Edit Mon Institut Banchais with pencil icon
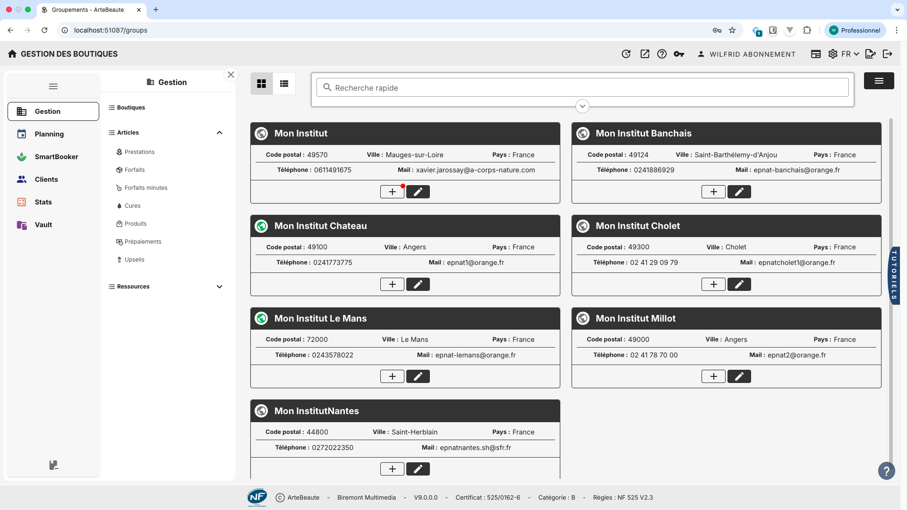This screenshot has width=907, height=510. coord(739,192)
